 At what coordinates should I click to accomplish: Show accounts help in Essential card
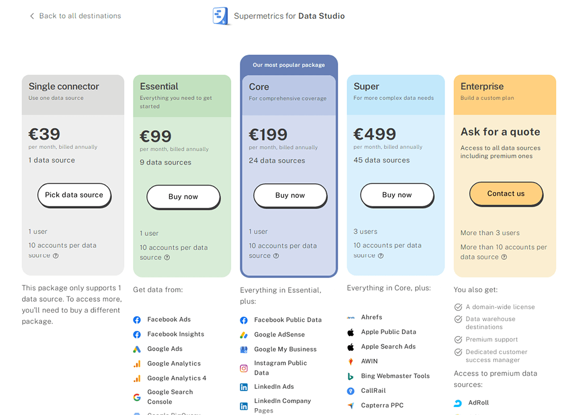click(167, 258)
